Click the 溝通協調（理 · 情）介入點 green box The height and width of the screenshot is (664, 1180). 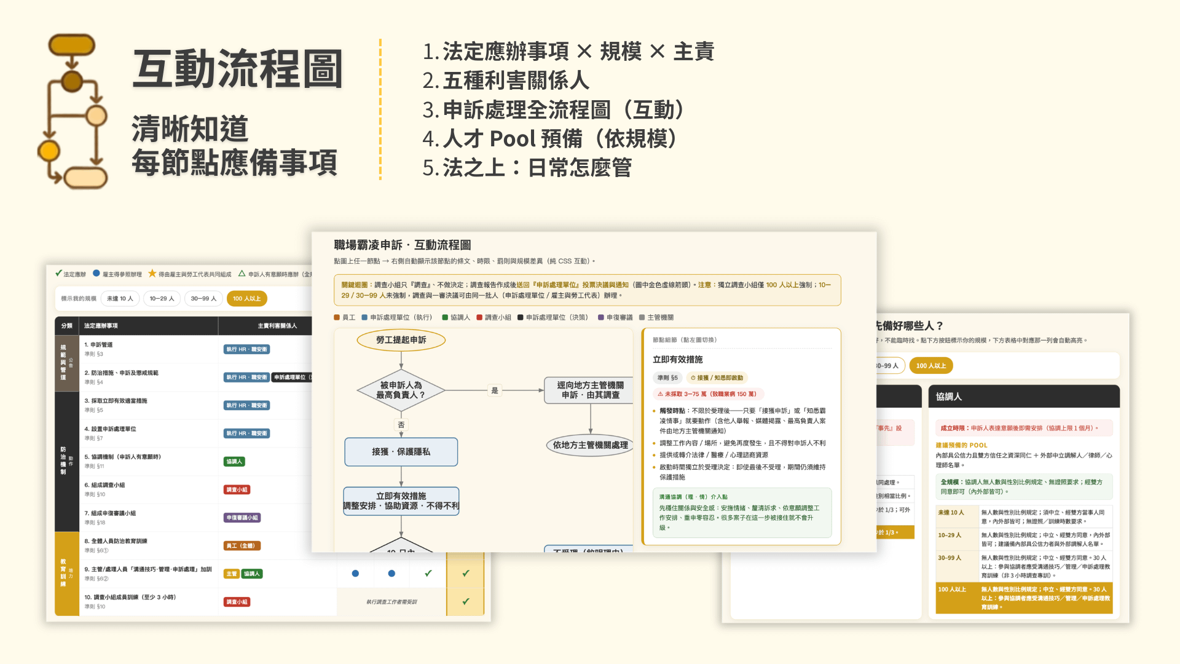tap(742, 513)
